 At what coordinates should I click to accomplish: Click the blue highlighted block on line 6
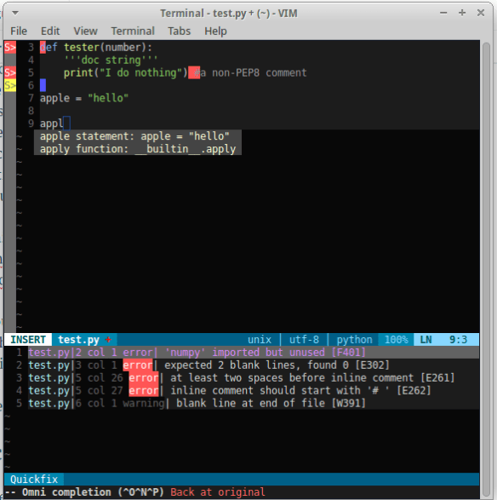[43, 85]
